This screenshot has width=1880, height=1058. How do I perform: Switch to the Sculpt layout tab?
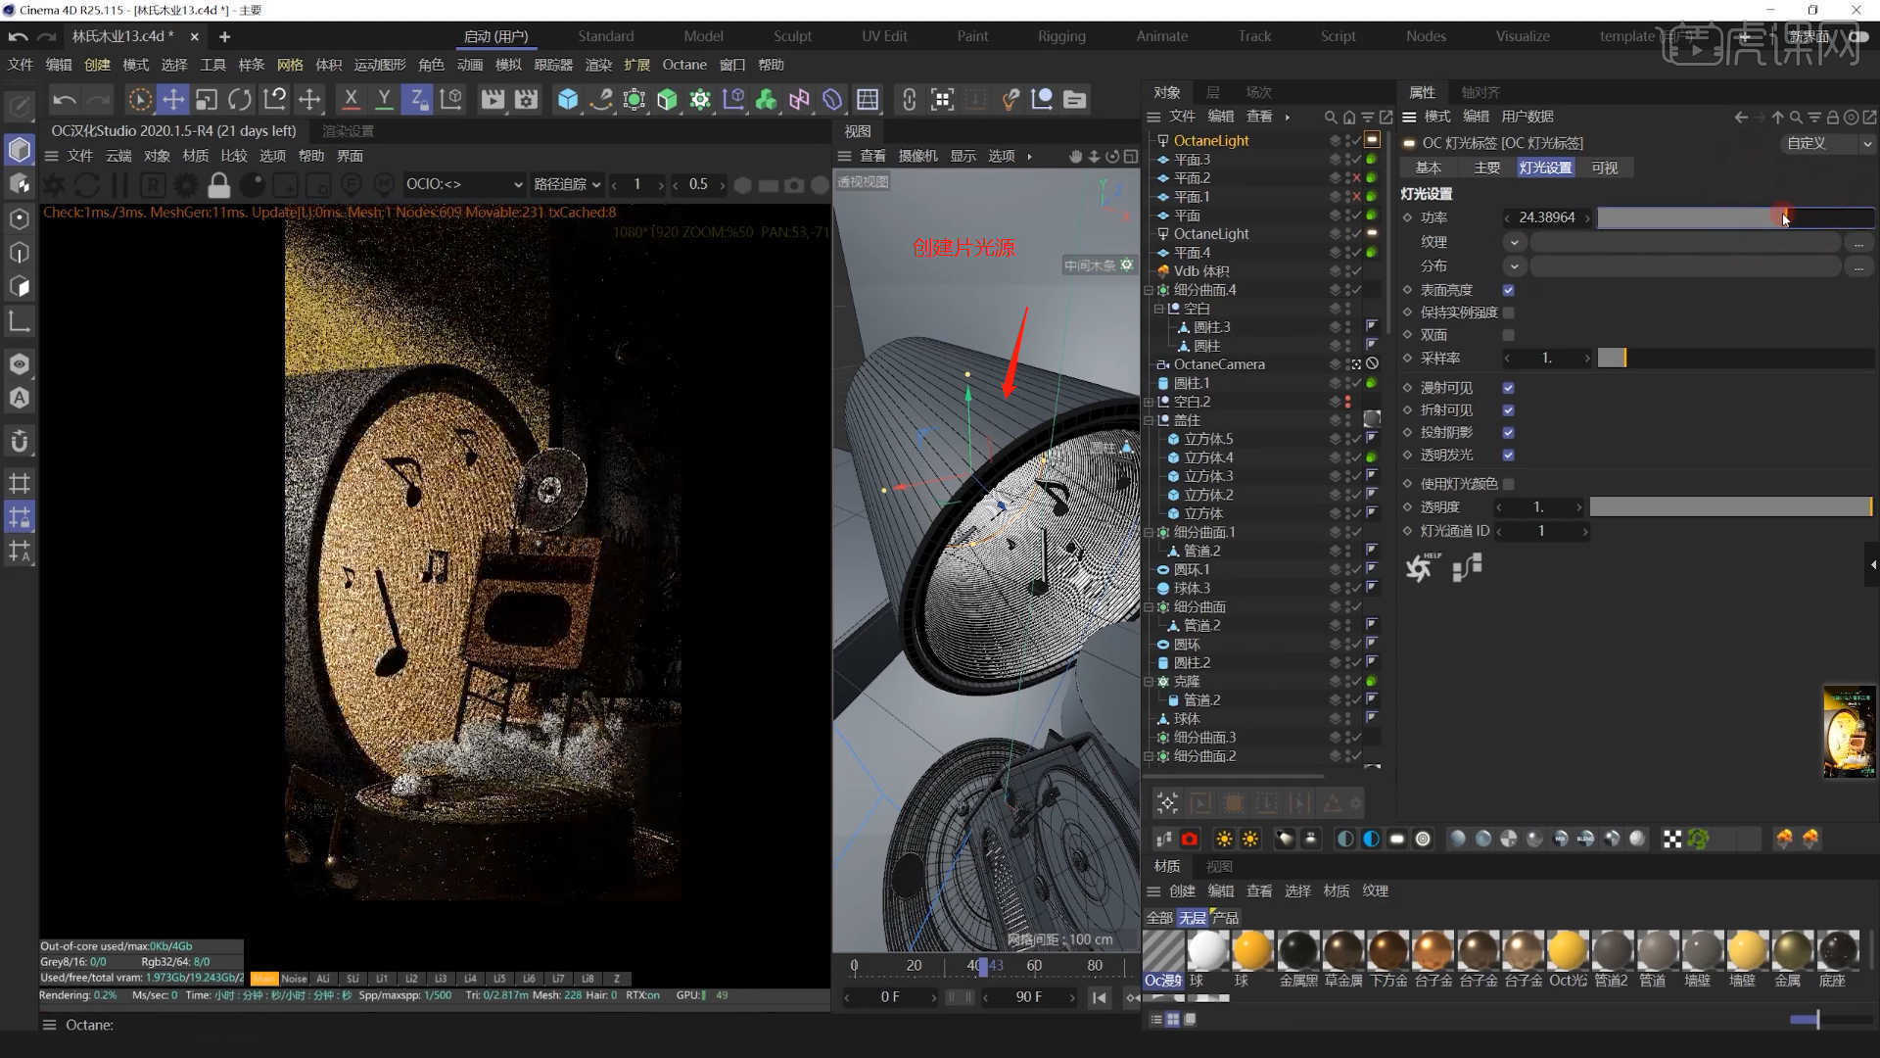pyautogui.click(x=792, y=36)
